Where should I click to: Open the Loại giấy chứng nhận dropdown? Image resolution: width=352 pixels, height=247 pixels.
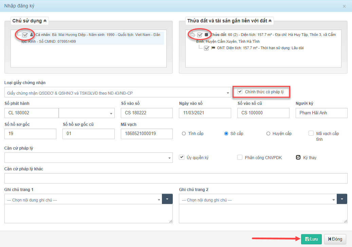tap(117, 93)
